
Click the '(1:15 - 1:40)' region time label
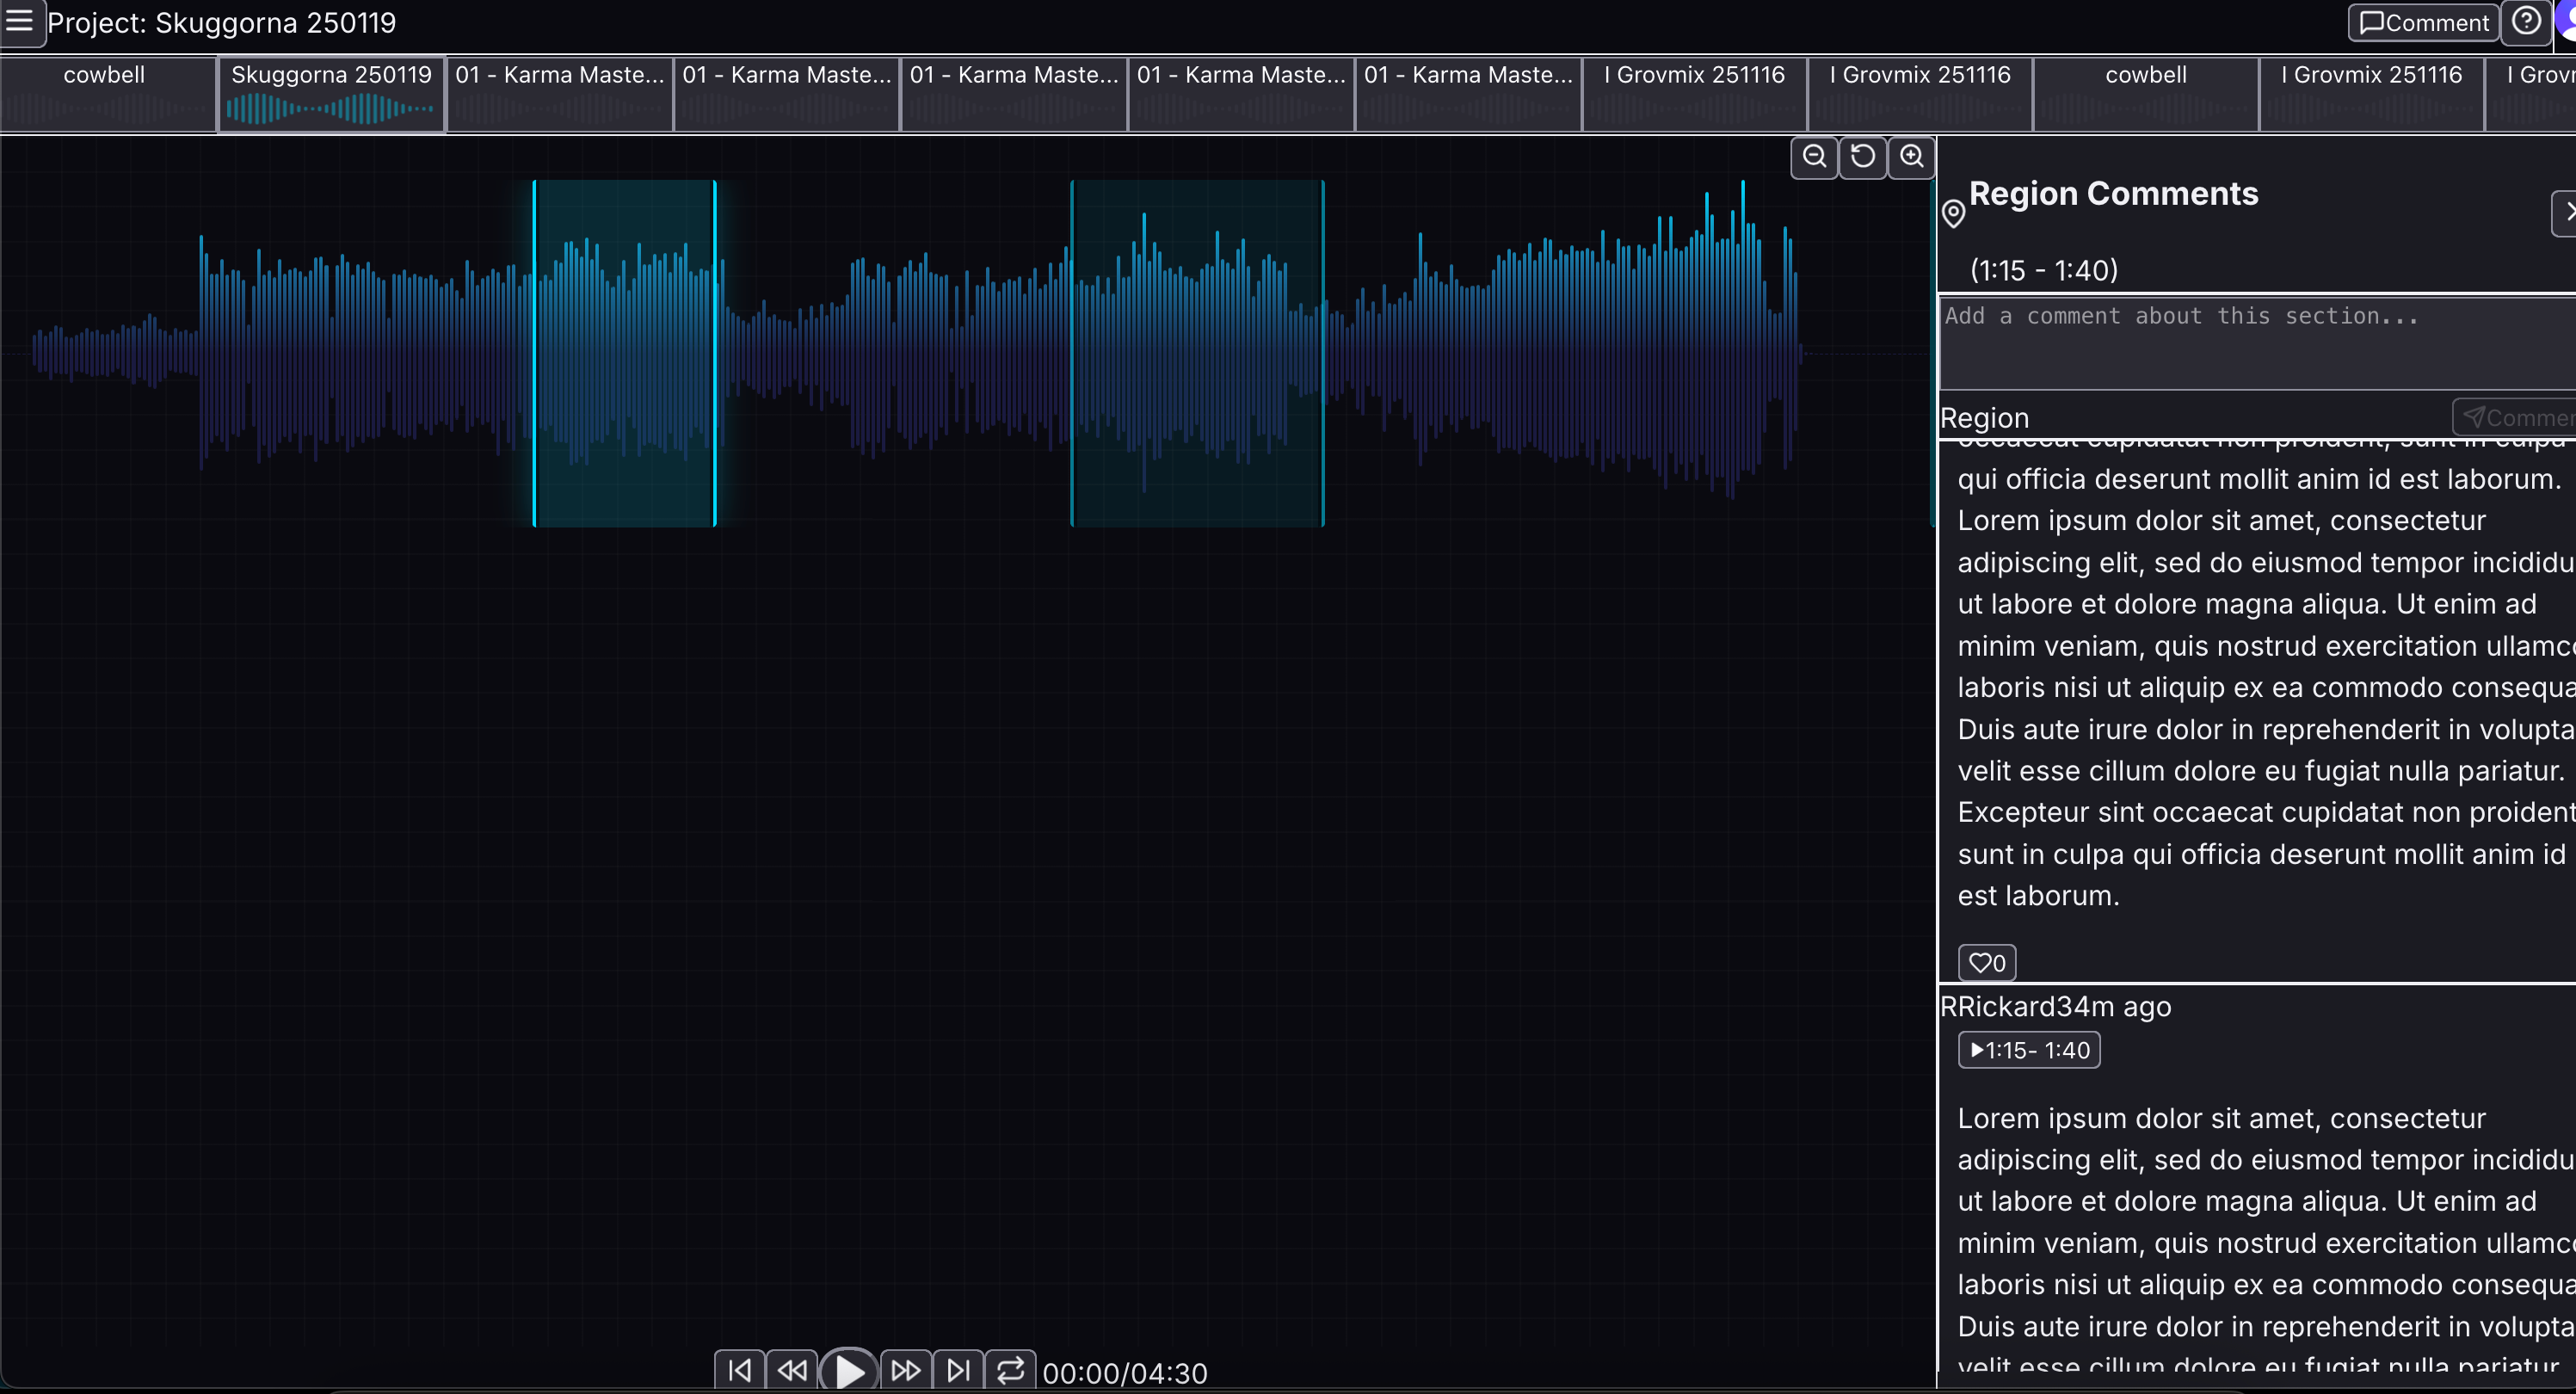point(2044,270)
